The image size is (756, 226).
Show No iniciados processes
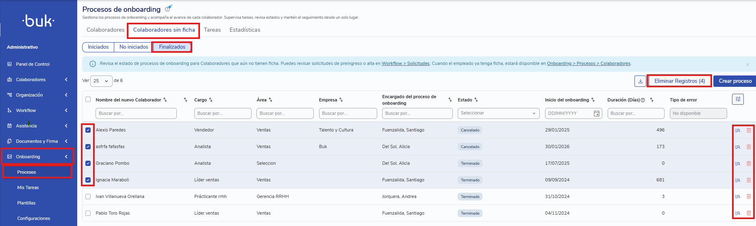pos(134,47)
